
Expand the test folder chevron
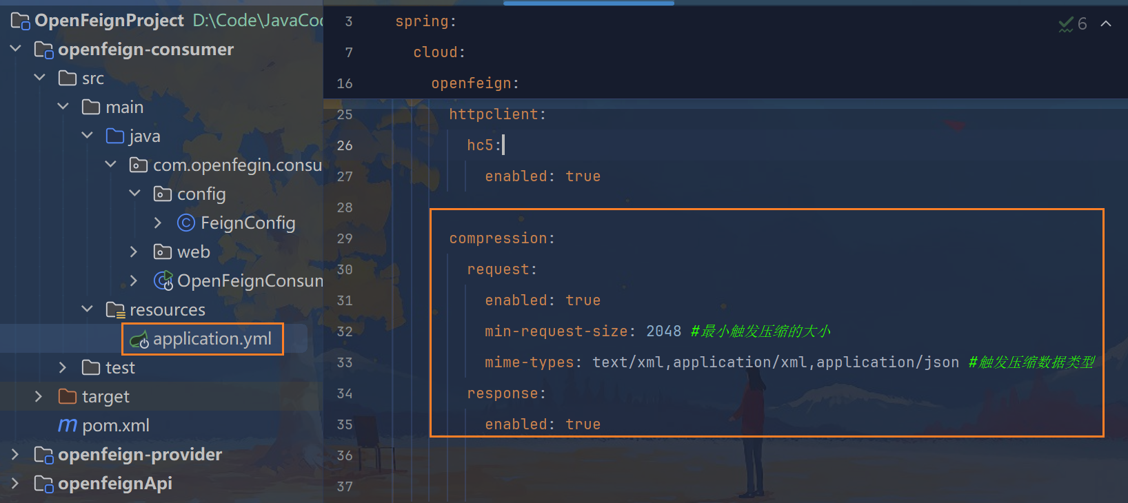[63, 367]
